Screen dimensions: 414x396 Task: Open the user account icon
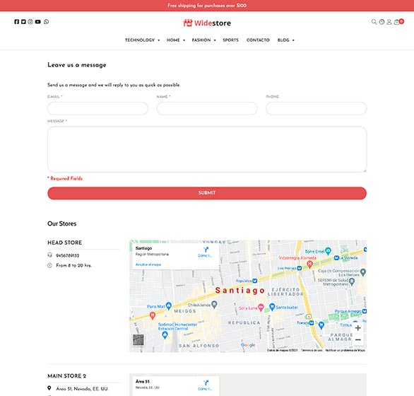point(389,22)
